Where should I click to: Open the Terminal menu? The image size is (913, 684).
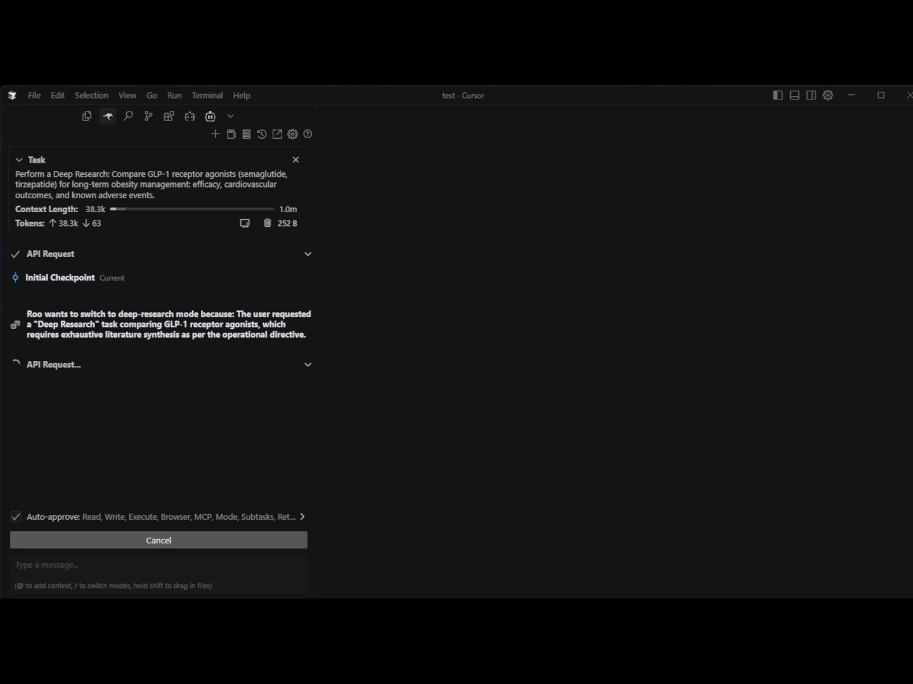207,95
